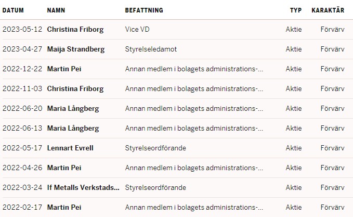Open Christina Friborg in the Vice VD row

tap(75, 30)
